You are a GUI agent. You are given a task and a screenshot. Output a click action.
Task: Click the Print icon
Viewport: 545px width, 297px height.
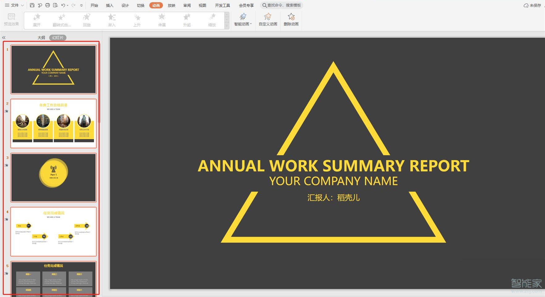coord(48,5)
